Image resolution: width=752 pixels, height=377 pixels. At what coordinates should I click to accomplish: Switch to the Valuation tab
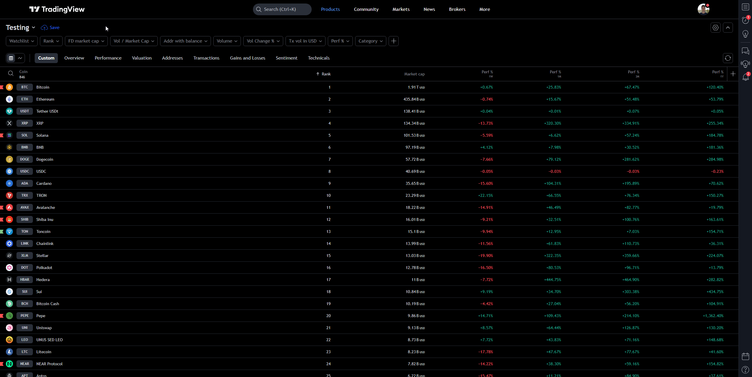[x=142, y=58]
